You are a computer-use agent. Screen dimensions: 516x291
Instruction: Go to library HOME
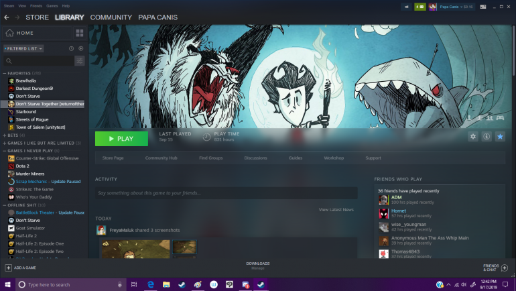coord(37,33)
